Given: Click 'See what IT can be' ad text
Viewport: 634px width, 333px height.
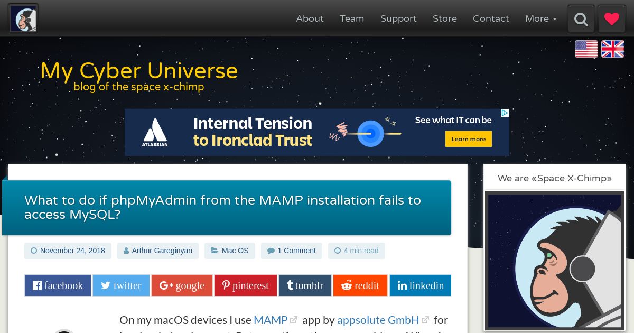Looking at the screenshot, I should (453, 120).
